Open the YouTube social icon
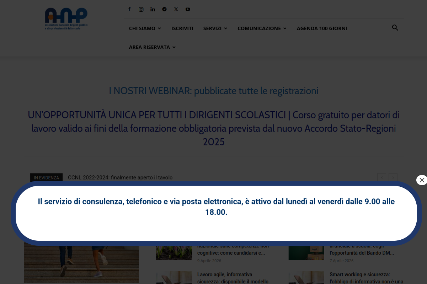Screen dimensions: 427x284 click(x=188, y=9)
